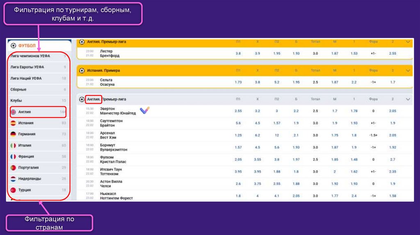Viewport: 420px width, 235px height.
Task: Open the Арсенал – Вест Хэм match
Action: click(x=108, y=135)
